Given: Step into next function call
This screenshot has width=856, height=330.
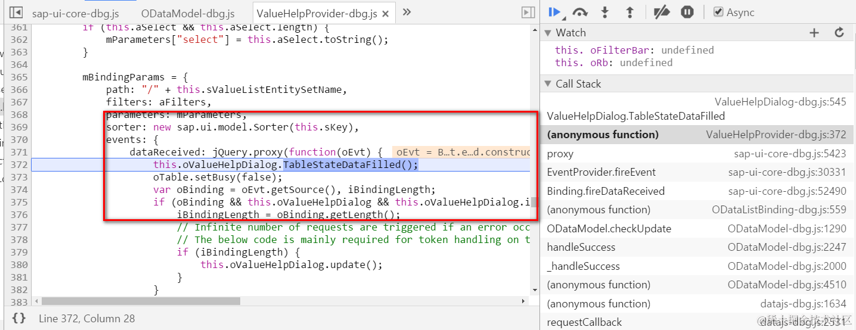Looking at the screenshot, I should (605, 12).
